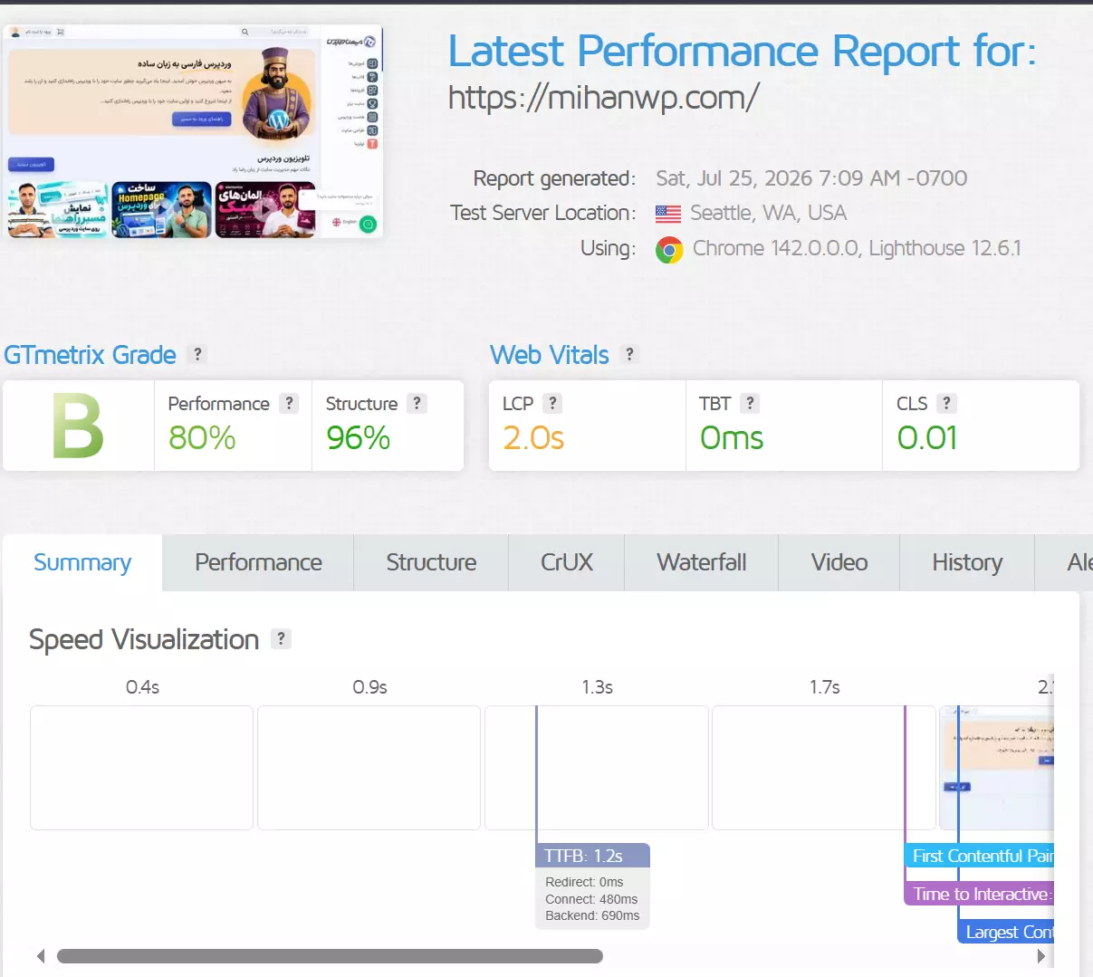Viewport: 1093px width, 977px height.
Task: Click the 1.7s filmstrip frame
Action: (823, 768)
